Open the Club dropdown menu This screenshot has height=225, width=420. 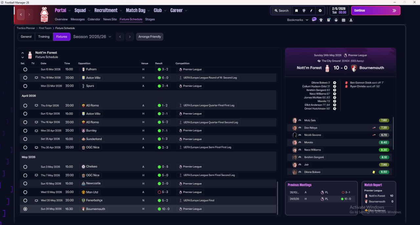point(160,10)
